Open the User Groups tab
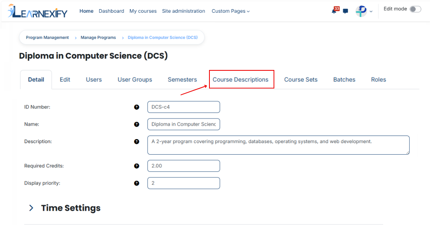430x225 pixels. [135, 80]
